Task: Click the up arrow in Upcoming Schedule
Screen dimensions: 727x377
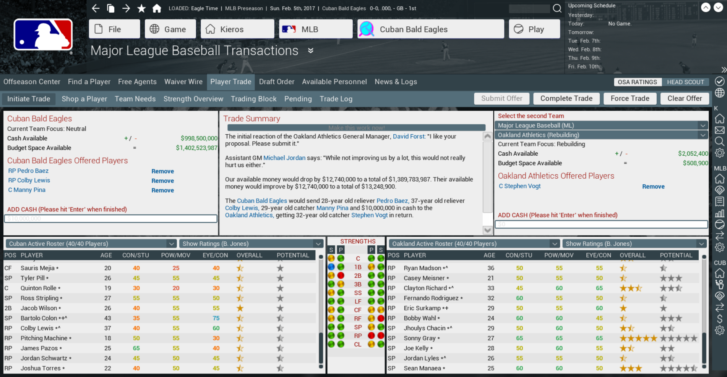Action: 706,7
